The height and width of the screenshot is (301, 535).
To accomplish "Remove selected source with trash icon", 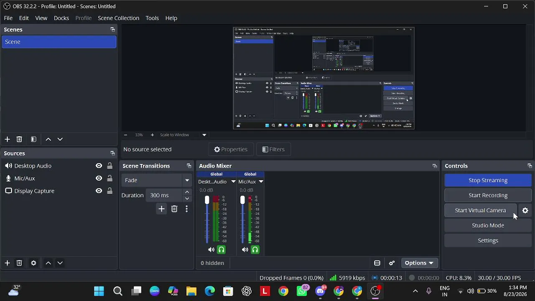I will (x=19, y=263).
